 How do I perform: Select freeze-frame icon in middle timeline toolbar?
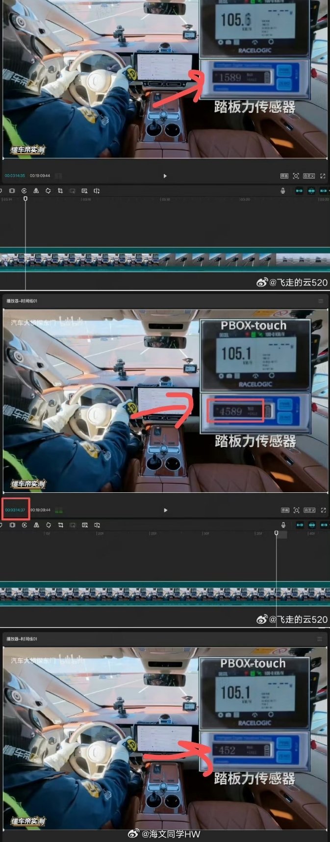point(12,525)
